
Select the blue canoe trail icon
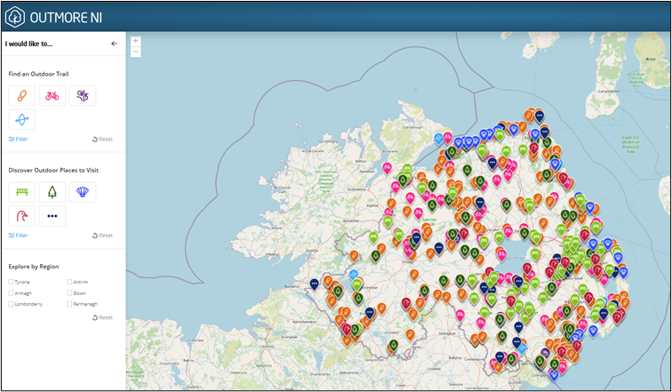coord(22,119)
